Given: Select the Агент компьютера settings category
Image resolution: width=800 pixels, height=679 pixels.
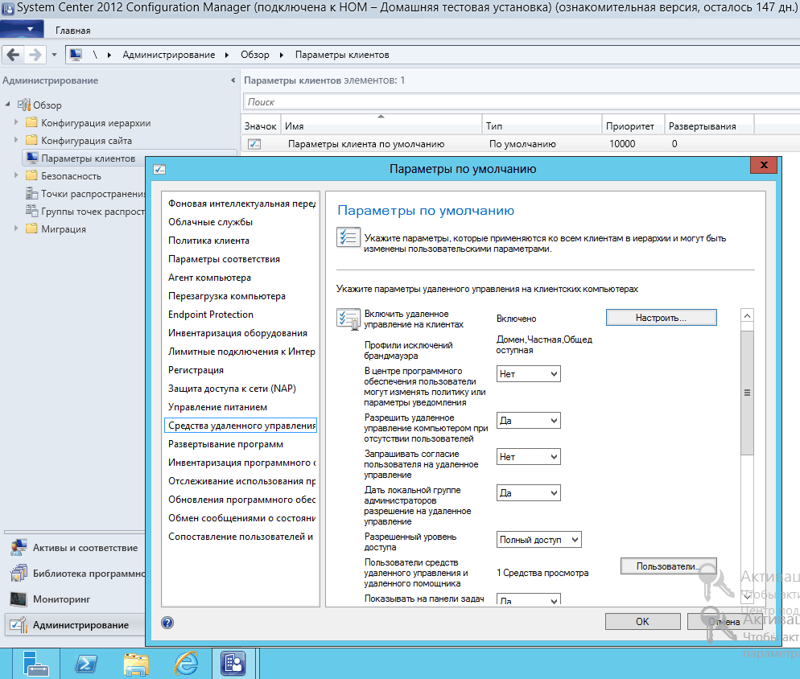Looking at the screenshot, I should [241, 278].
